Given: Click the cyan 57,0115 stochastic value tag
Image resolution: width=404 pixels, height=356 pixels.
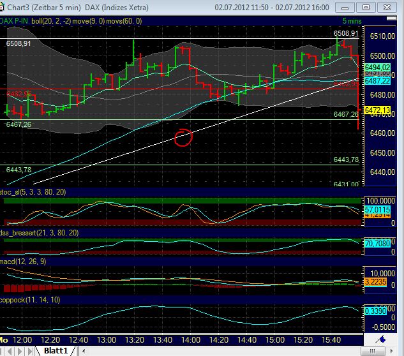Looking at the screenshot, I should tap(377, 210).
